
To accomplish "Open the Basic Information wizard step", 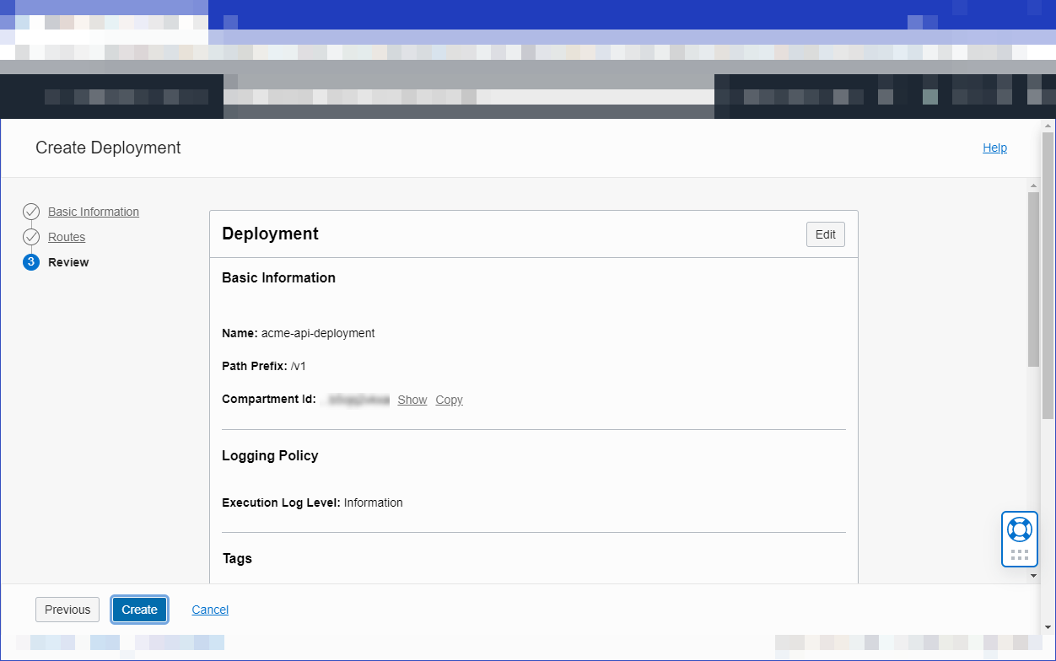I will click(x=93, y=212).
